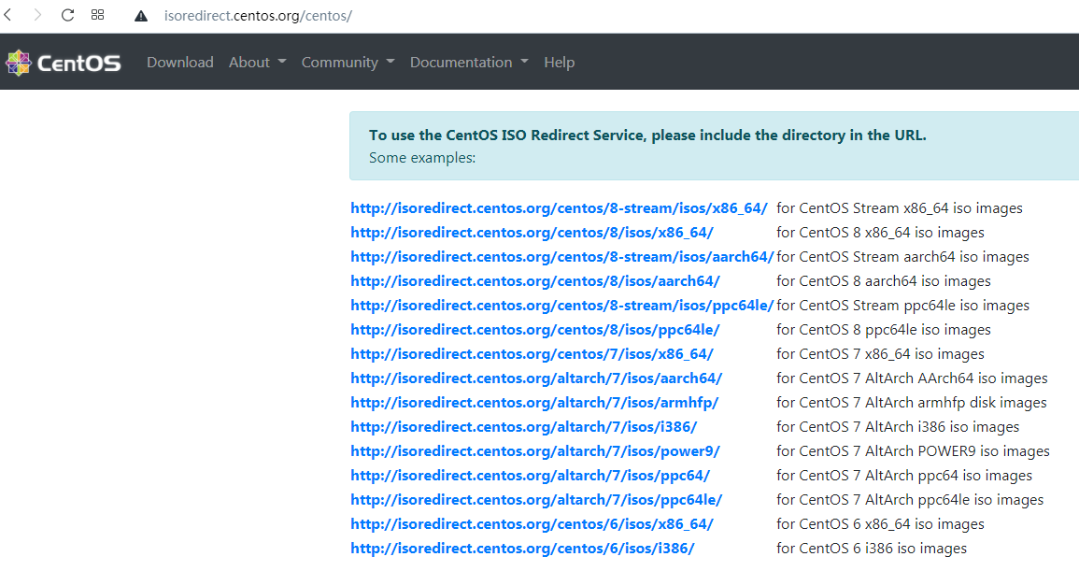Viewport: 1079px width, 571px height.
Task: Click the 'Some examples:' text
Action: [x=422, y=158]
